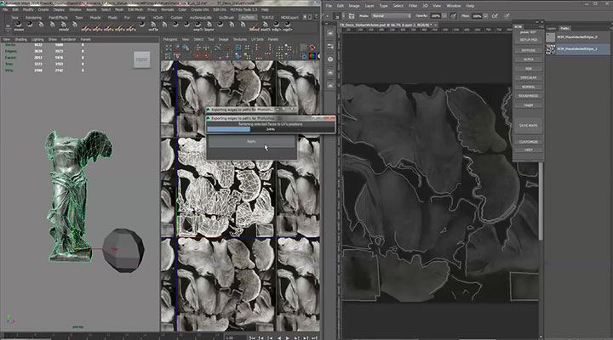Toggle the Brush panel icon in options bar
This screenshot has width=613, height=340.
pyautogui.click(x=352, y=16)
